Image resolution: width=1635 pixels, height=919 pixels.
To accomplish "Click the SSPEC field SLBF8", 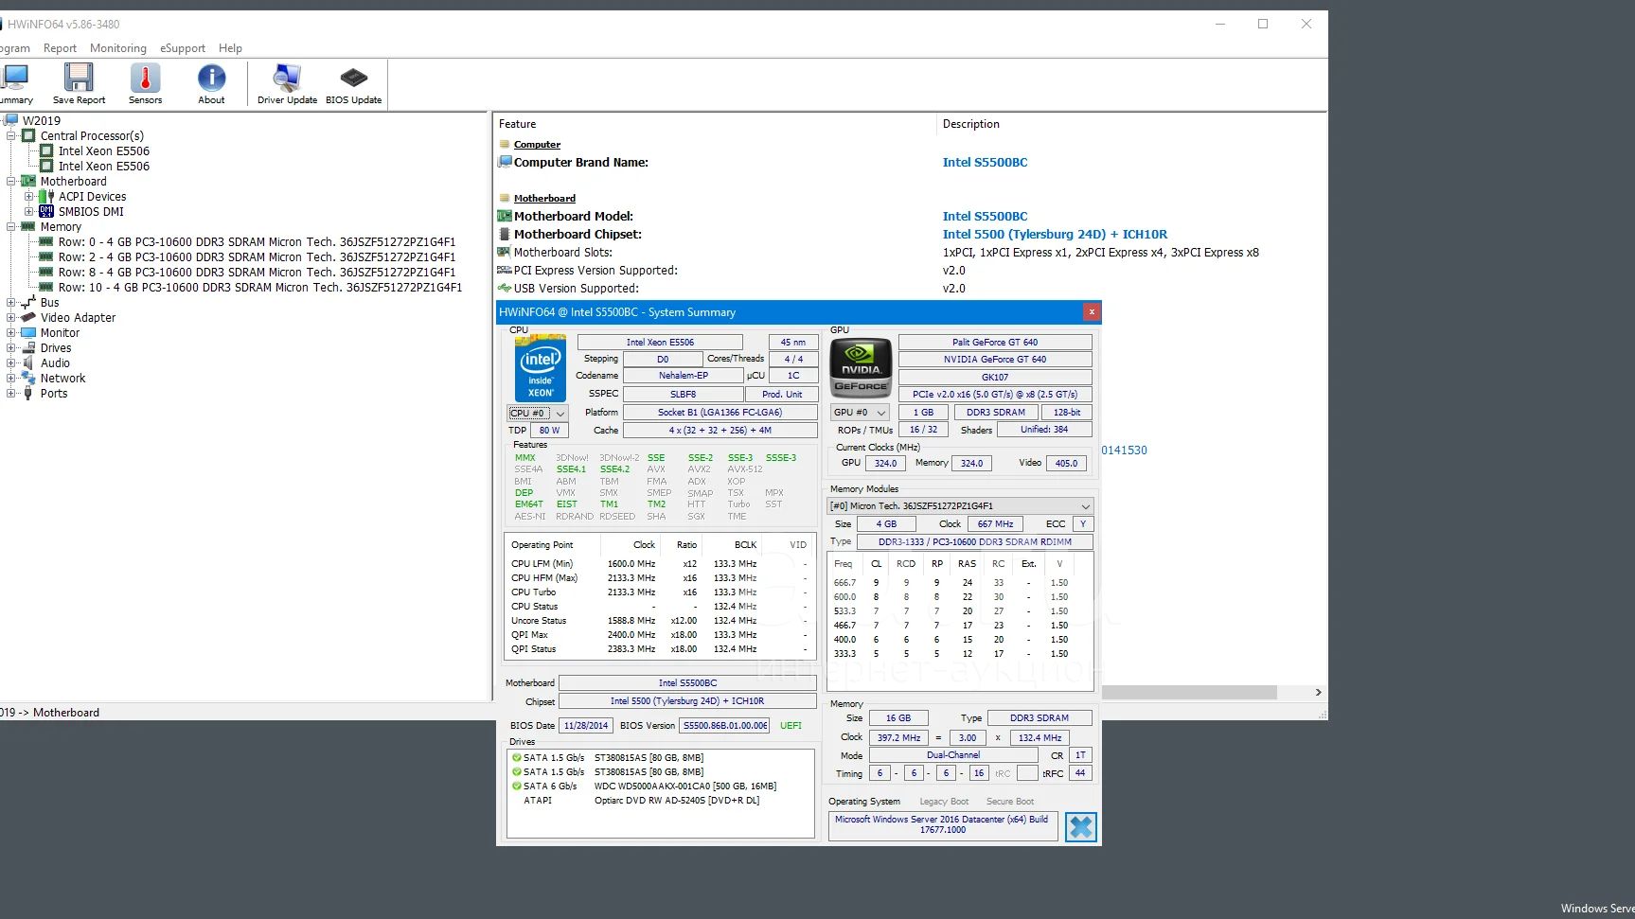I will 683,394.
